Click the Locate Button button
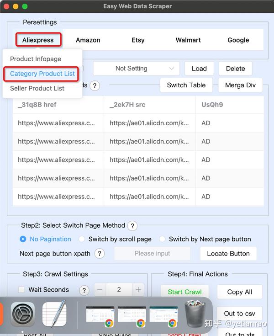 click(228, 254)
